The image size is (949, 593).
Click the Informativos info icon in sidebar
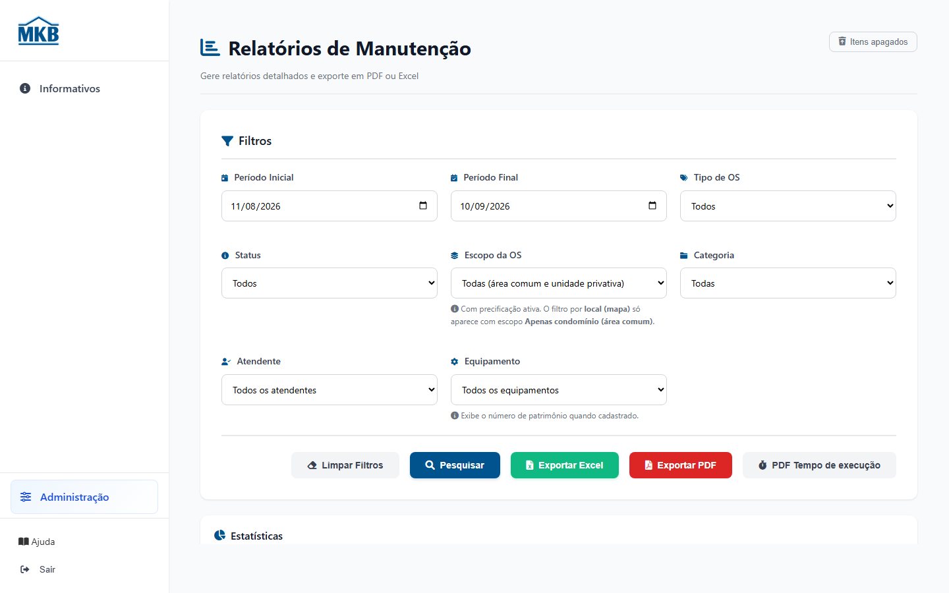pyautogui.click(x=25, y=88)
